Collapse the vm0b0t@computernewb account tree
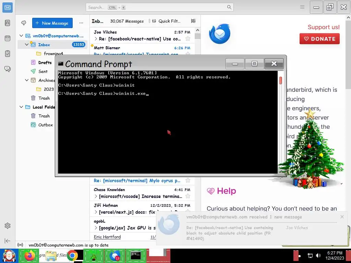The height and width of the screenshot is (263, 351). point(21,36)
